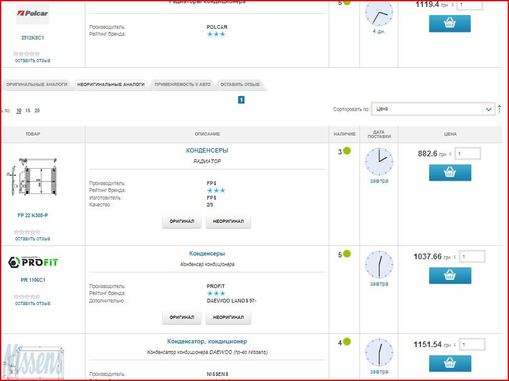Click PROFIT brand logo
The height and width of the screenshot is (381, 509).
[x=33, y=262]
